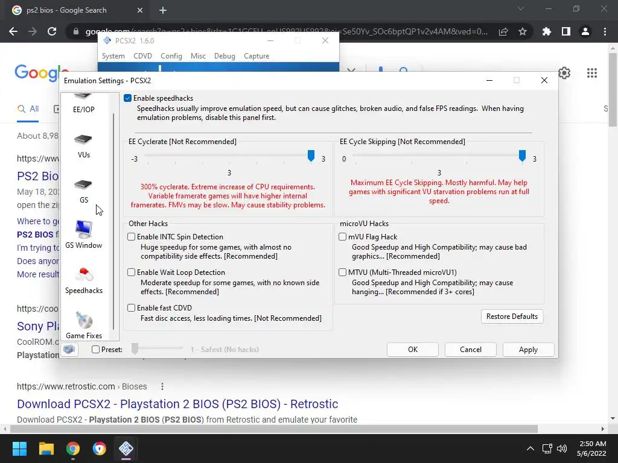
Task: Click Restore Defaults
Action: click(x=512, y=317)
